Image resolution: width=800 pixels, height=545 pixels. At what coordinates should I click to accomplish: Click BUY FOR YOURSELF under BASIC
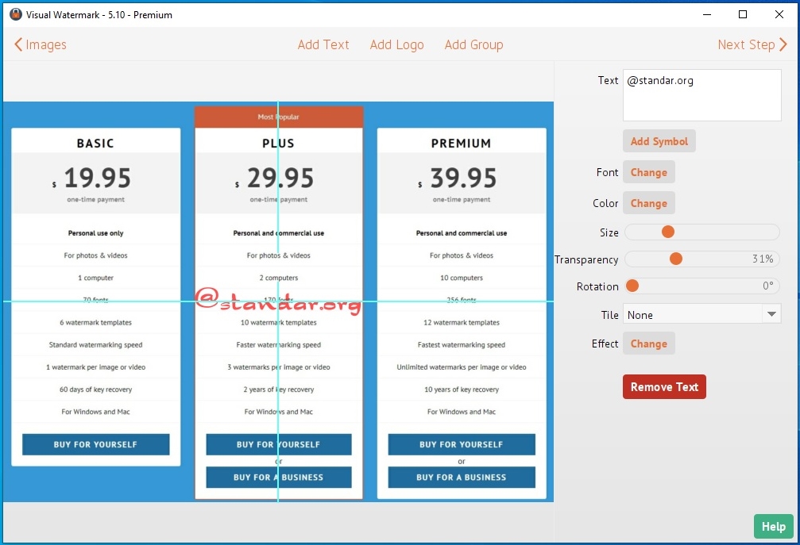click(x=96, y=445)
